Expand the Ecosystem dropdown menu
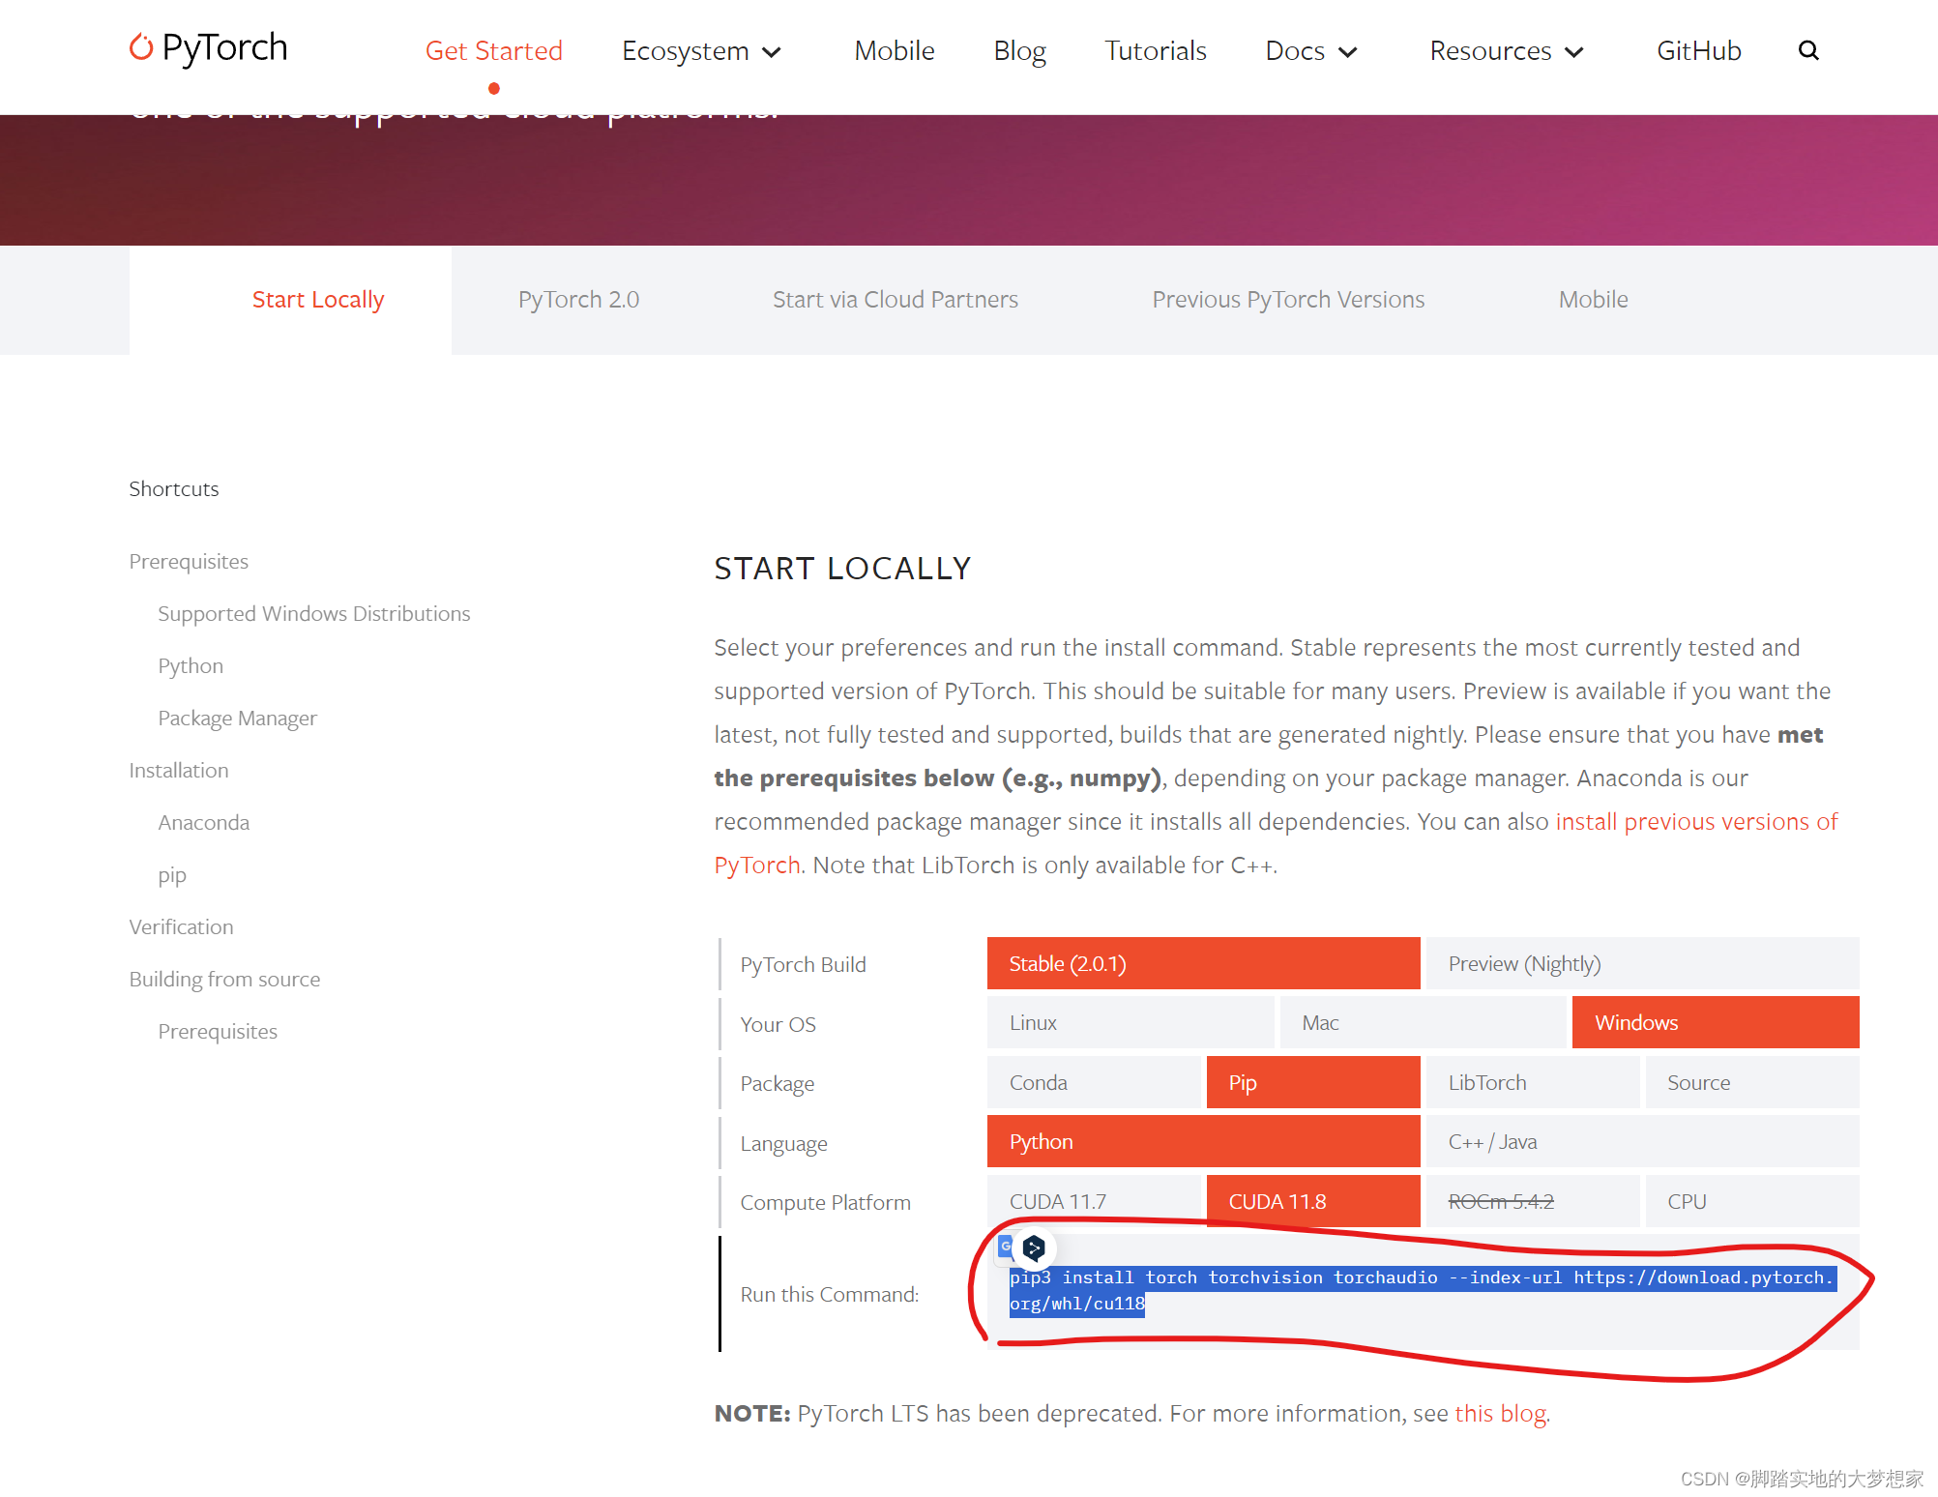Viewport: 1938px width, 1497px height. (701, 50)
